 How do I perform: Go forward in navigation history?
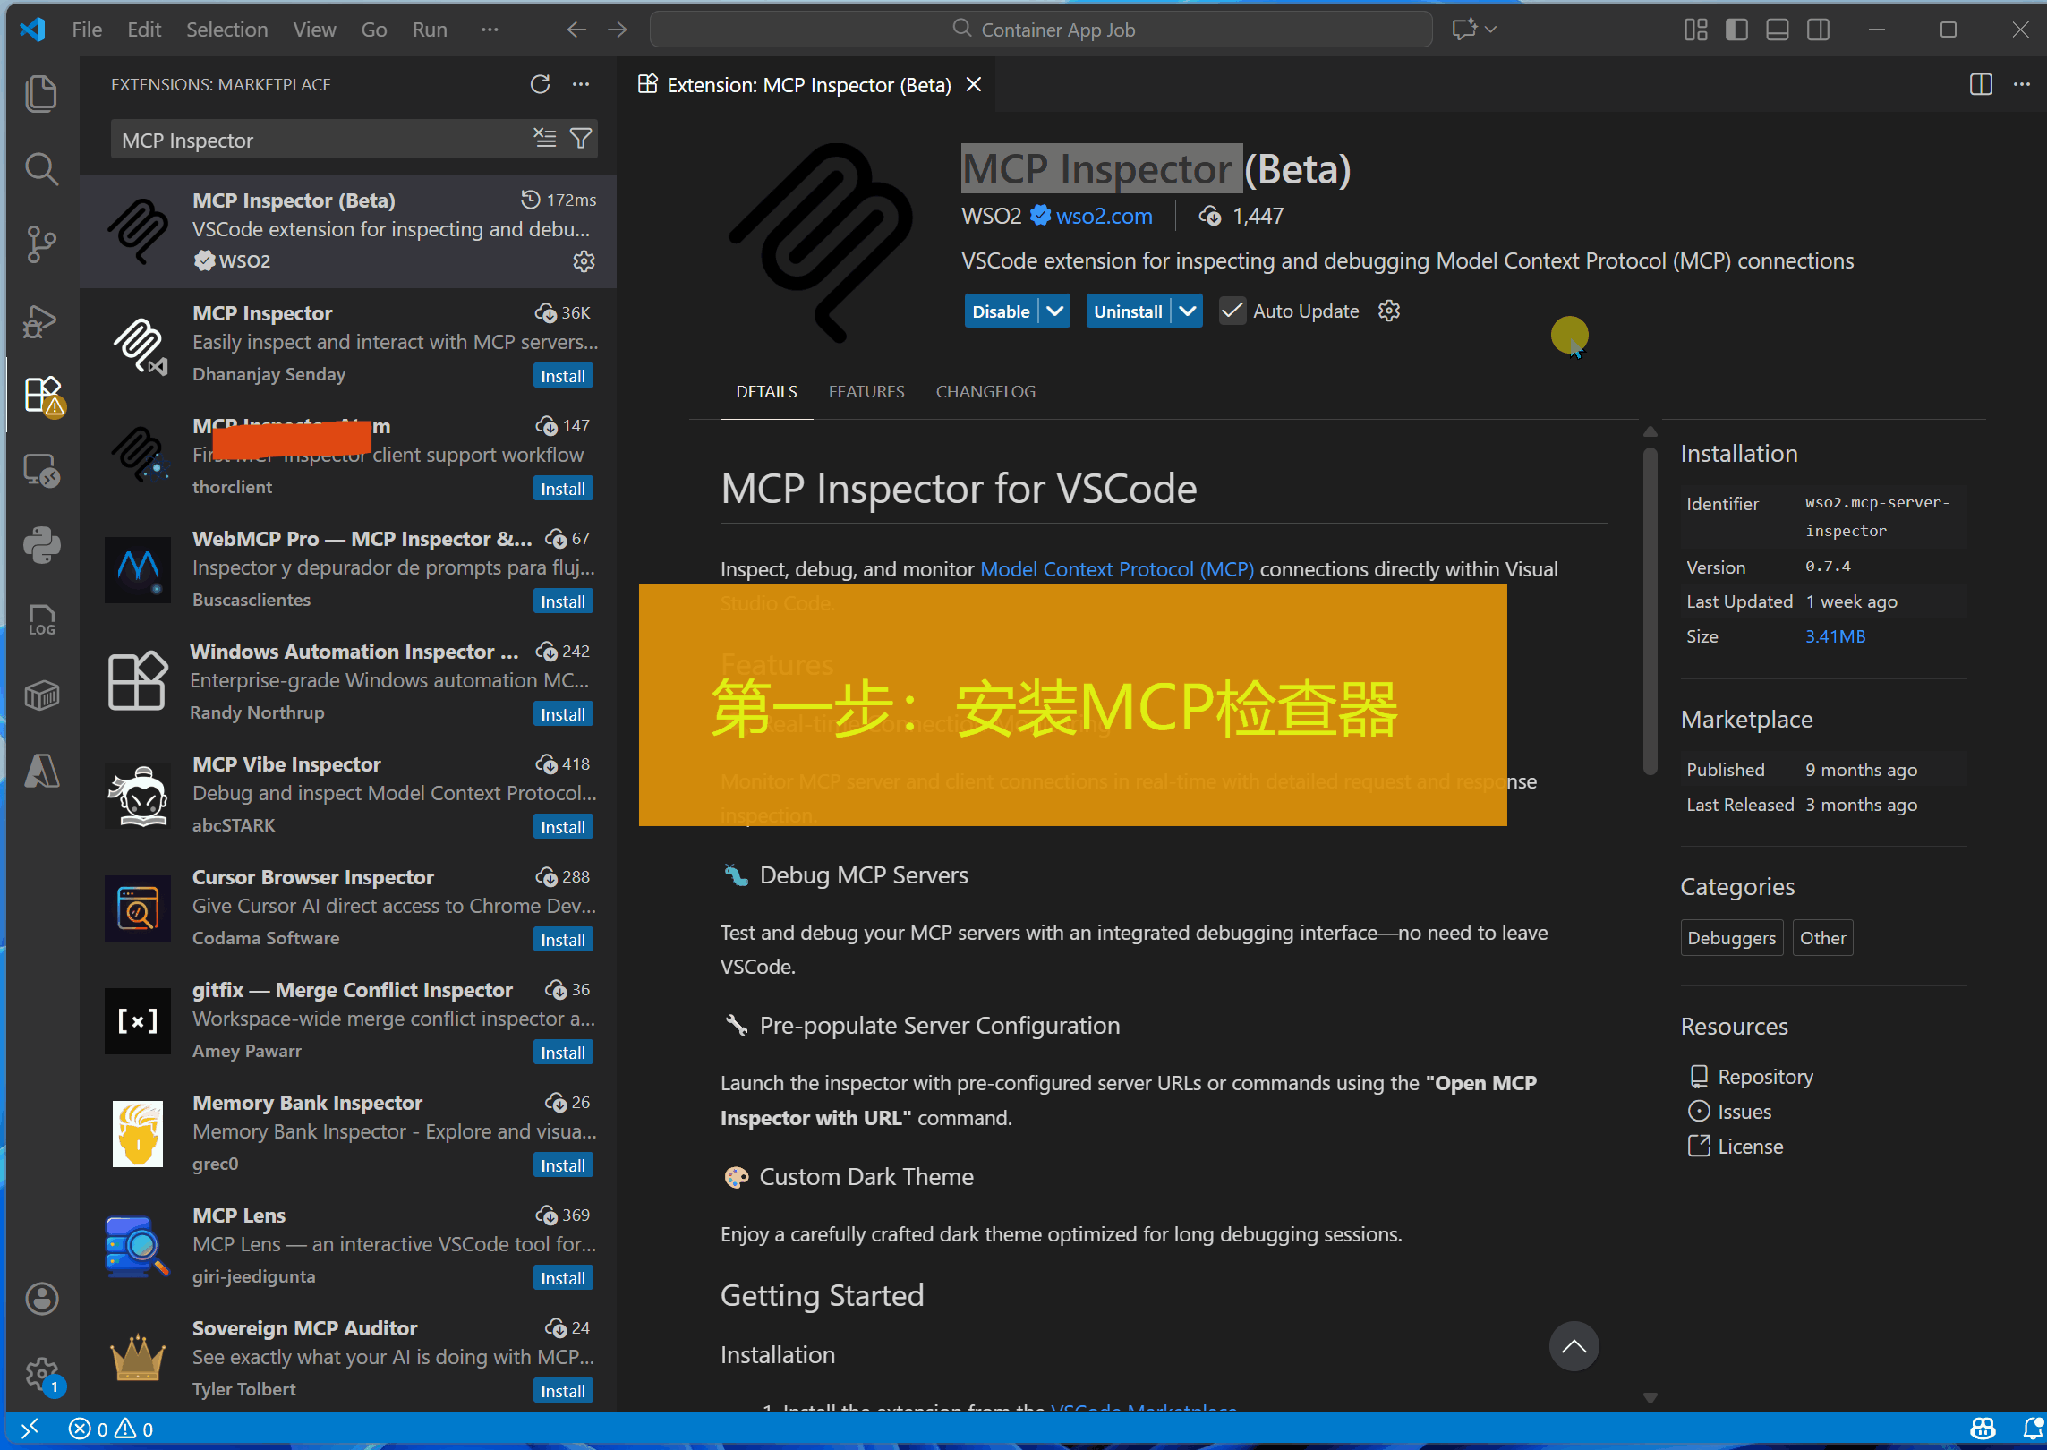[618, 30]
